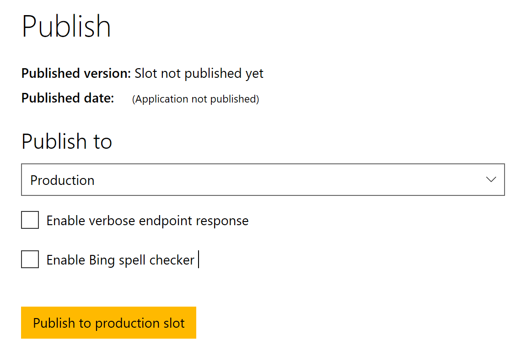Click the 'Published date:' label
Screen dimensions: 532x362
pyautogui.click(x=68, y=98)
